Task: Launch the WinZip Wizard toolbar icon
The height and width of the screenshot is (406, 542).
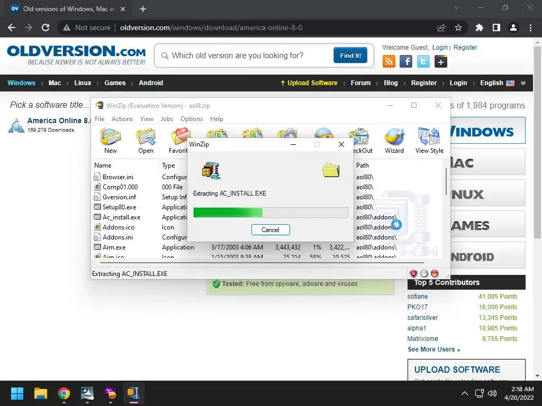Action: (x=394, y=141)
